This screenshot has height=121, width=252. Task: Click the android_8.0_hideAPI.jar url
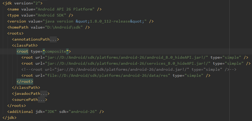pyautogui.click(x=127, y=58)
